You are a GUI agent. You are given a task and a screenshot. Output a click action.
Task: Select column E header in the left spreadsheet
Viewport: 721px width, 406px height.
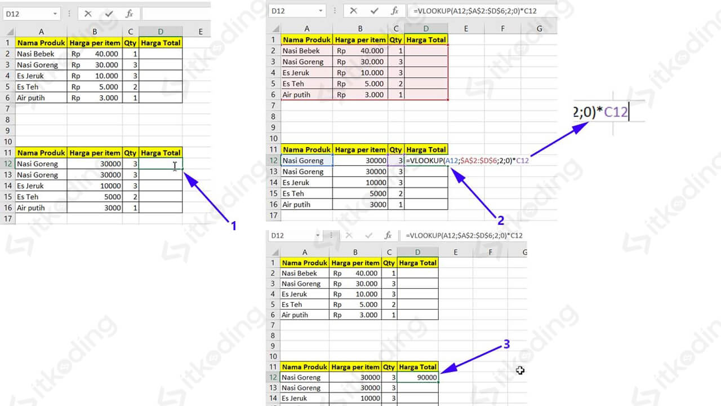click(x=201, y=32)
